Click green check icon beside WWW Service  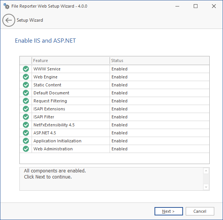coord(26,69)
